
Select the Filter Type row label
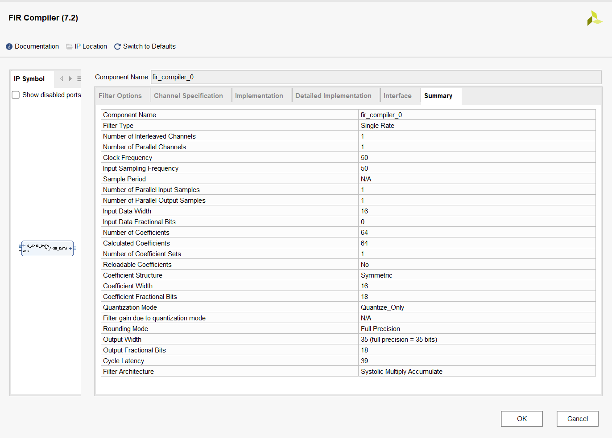pos(118,126)
